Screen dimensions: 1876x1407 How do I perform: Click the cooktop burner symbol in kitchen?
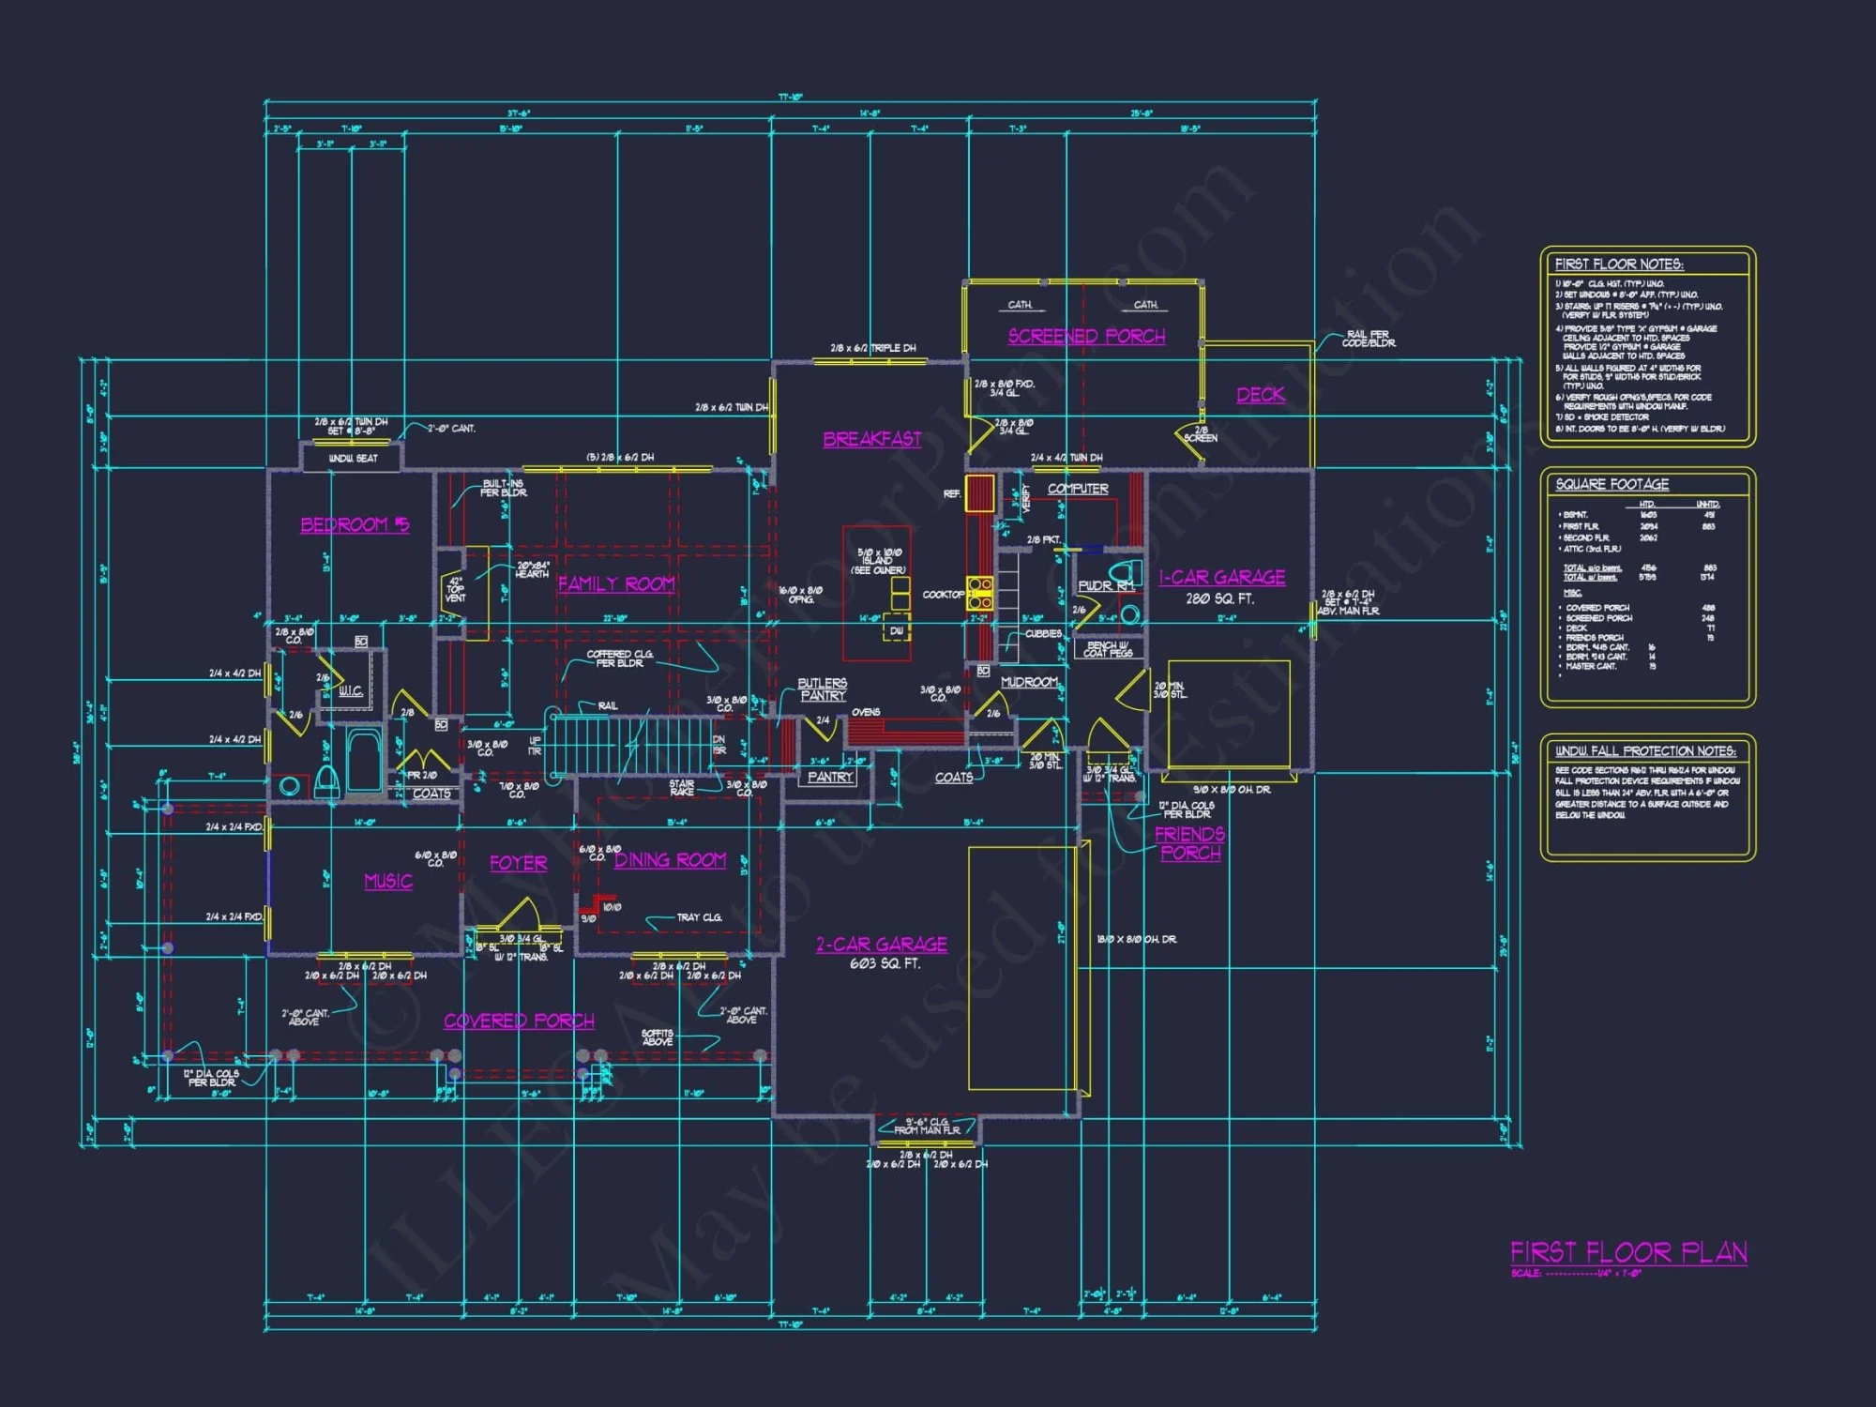(979, 593)
